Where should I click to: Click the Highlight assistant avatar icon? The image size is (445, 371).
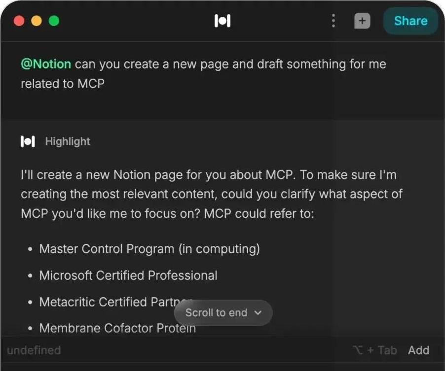tap(28, 141)
